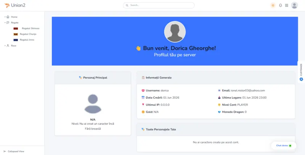Open the notifications bell

click(x=280, y=5)
